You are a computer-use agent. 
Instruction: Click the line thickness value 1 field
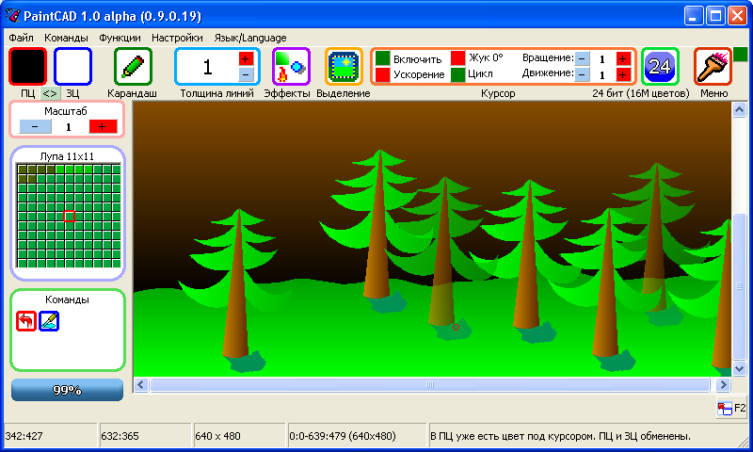(x=207, y=67)
